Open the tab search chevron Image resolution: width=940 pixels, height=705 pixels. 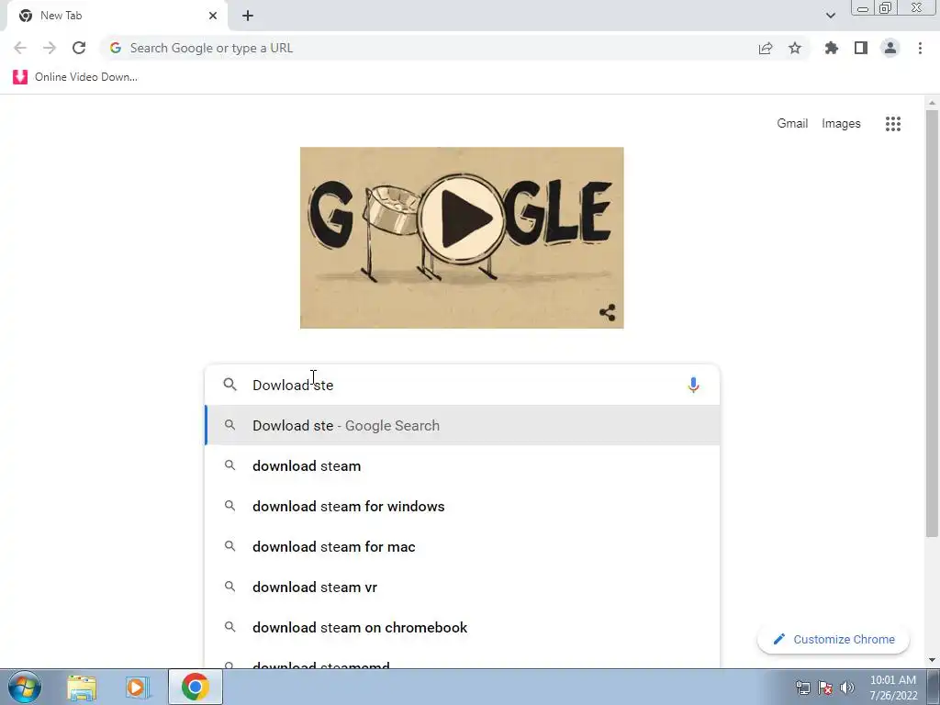coord(830,16)
